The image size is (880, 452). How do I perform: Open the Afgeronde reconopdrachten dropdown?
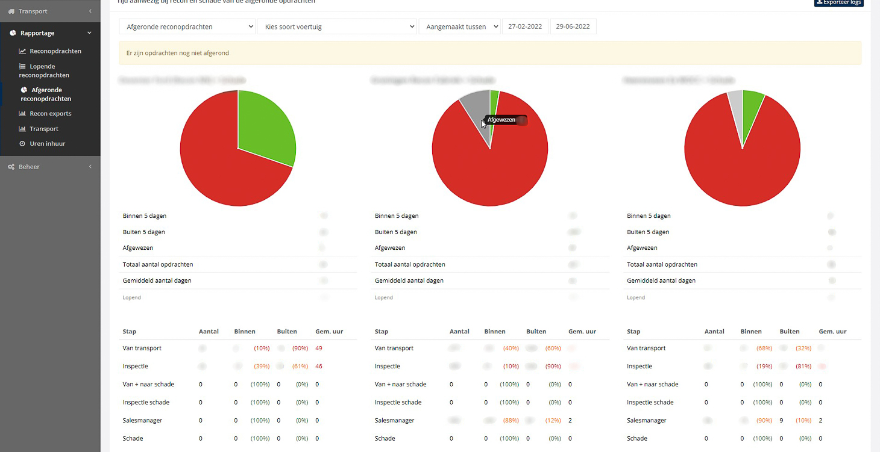(187, 26)
